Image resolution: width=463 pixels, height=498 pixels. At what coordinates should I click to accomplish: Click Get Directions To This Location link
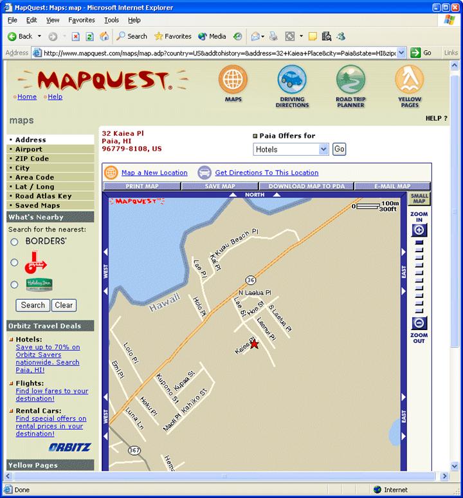pos(267,173)
